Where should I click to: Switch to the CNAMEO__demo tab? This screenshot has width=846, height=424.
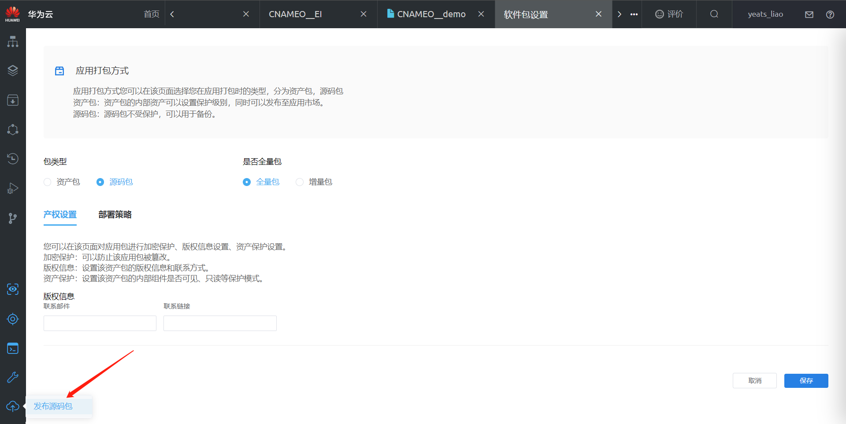(x=431, y=14)
